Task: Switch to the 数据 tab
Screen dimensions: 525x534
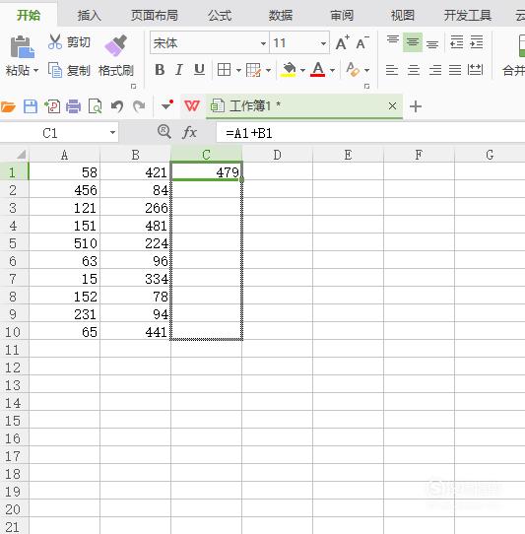Action: (x=281, y=16)
